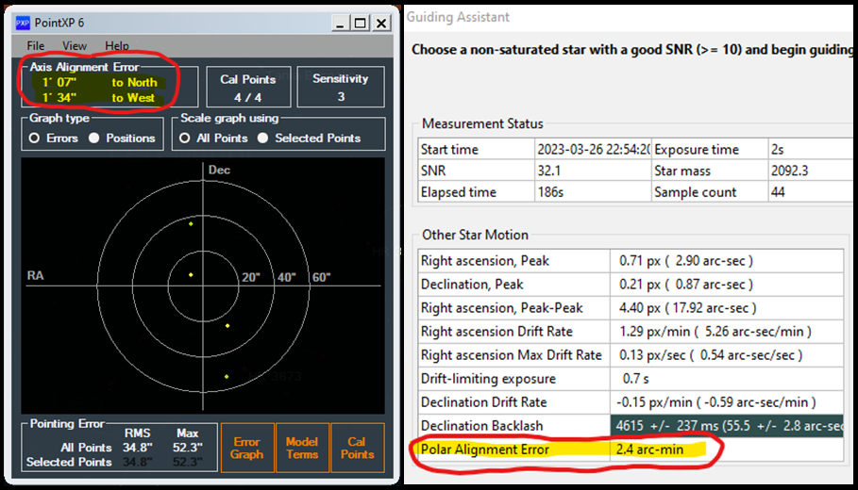Select the Errors graph type option
Screen dimensions: 858x490
click(x=34, y=139)
